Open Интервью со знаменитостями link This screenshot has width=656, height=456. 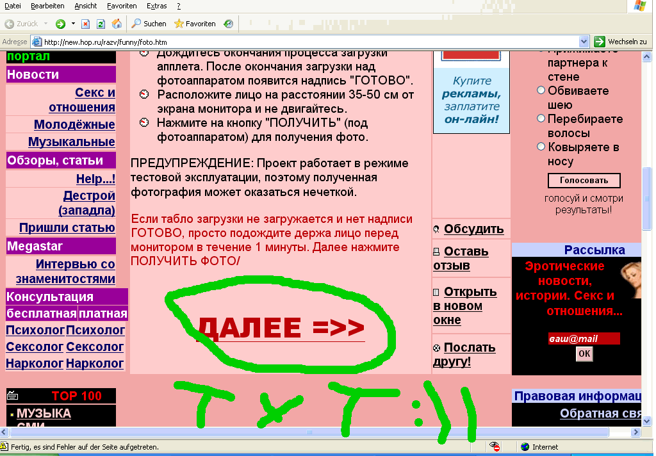click(x=66, y=272)
